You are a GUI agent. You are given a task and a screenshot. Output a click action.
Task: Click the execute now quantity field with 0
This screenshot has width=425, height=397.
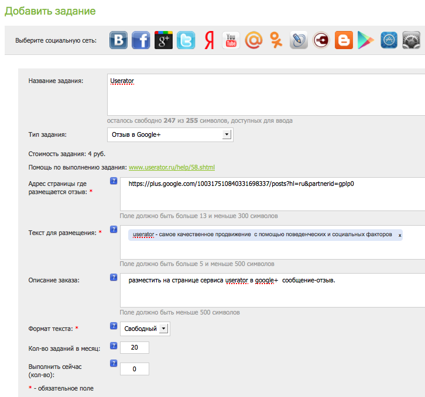point(135,369)
